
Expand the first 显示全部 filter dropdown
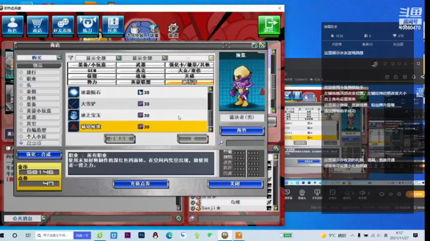pyautogui.click(x=119, y=58)
